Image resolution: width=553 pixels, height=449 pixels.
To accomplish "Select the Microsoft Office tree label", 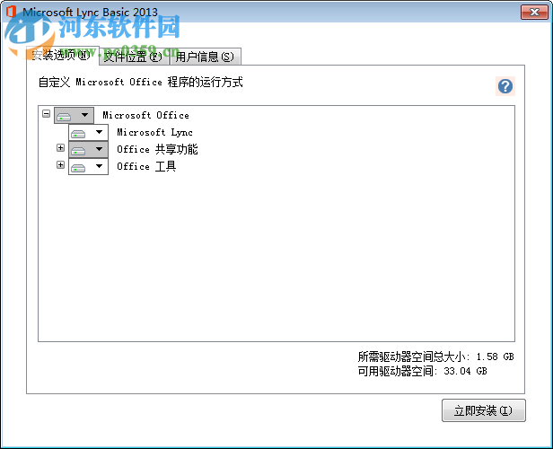I will coord(145,115).
